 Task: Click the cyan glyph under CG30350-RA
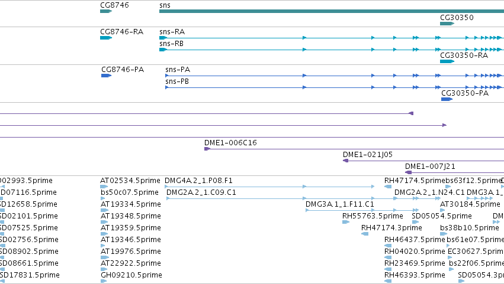[x=447, y=61]
